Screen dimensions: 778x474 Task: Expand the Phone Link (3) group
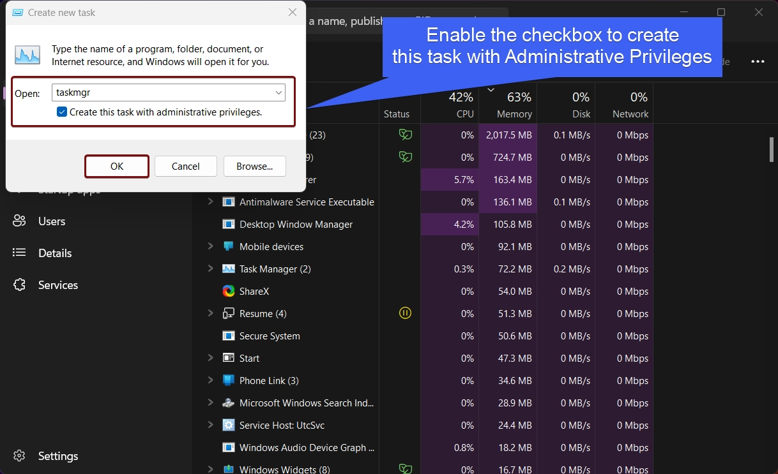(x=210, y=380)
